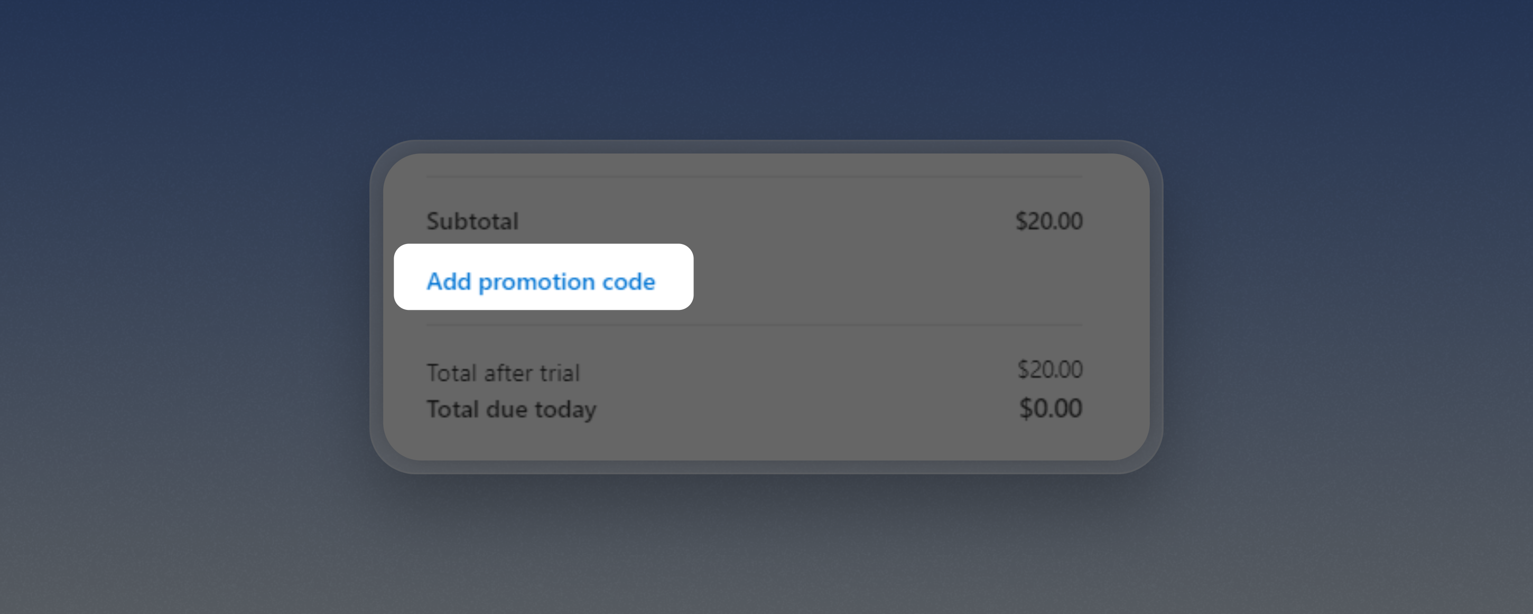Click the word 'Add' in the promotion link
The width and height of the screenshot is (1533, 614).
449,281
